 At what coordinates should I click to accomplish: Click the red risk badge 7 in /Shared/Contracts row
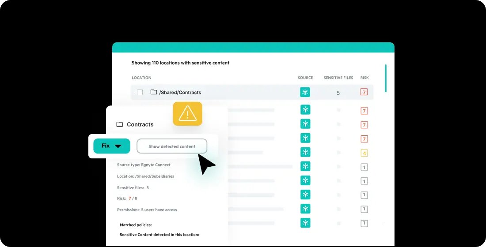pyautogui.click(x=364, y=92)
